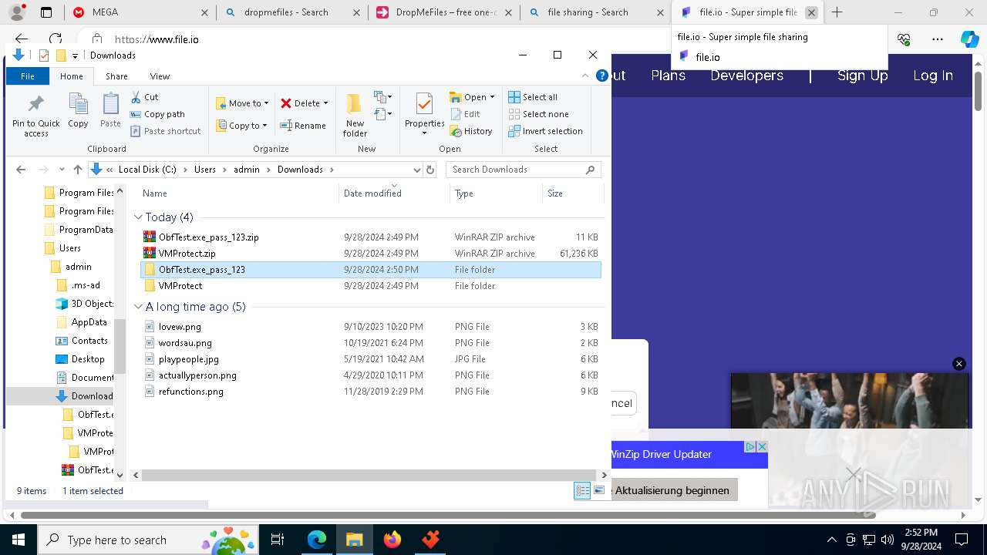Viewport: 987px width, 555px height.
Task: Open Microsoft Edge from the taskbar
Action: (x=317, y=540)
